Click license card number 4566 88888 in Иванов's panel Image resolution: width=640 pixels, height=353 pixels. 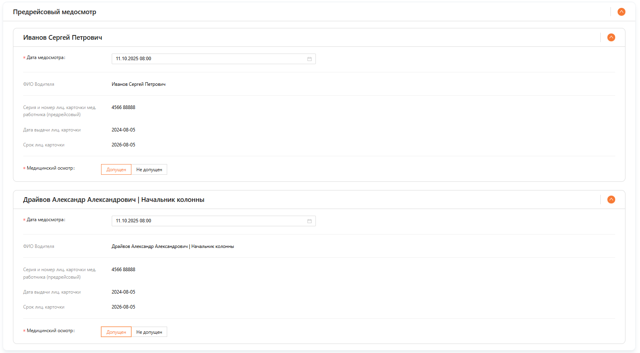click(123, 107)
